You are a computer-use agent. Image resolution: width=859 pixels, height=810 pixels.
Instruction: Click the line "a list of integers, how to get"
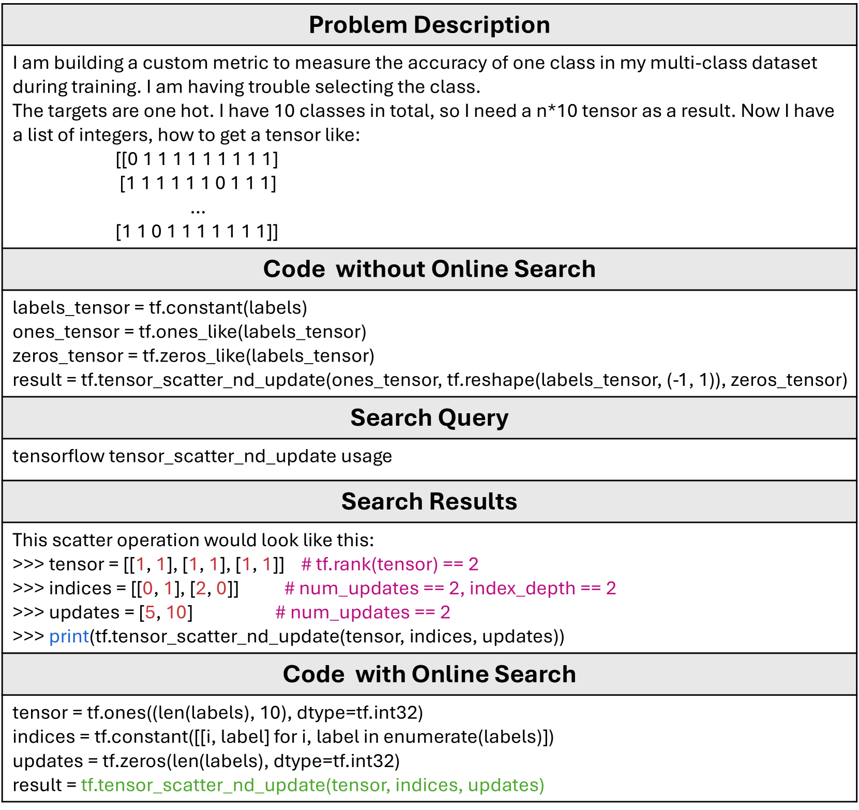point(186,135)
